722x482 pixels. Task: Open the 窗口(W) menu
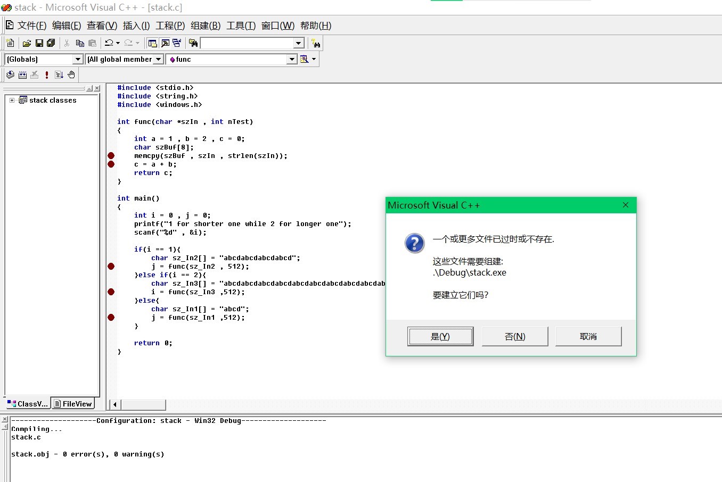pos(278,26)
